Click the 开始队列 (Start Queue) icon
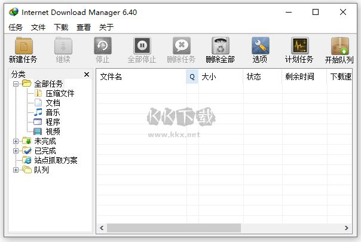This screenshot has height=242, width=361. point(340,45)
